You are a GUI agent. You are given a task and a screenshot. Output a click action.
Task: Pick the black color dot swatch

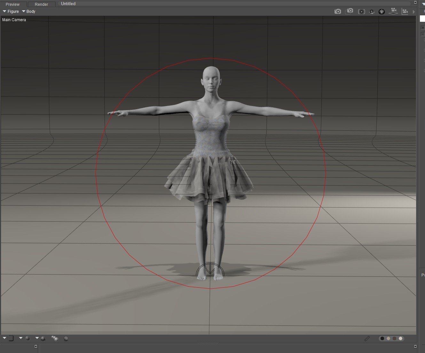point(382,338)
